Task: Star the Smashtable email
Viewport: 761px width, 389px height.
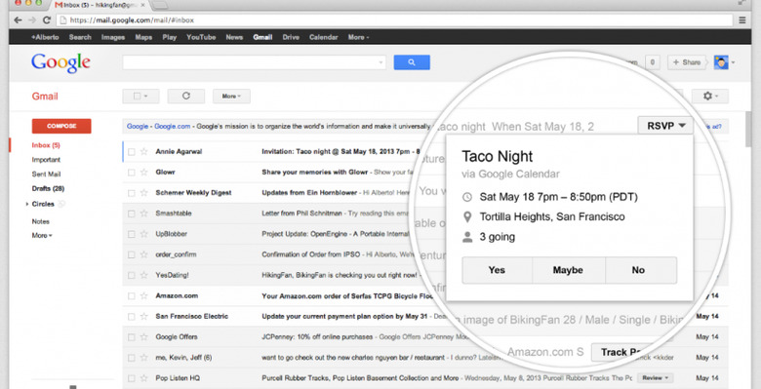Action: (143, 214)
